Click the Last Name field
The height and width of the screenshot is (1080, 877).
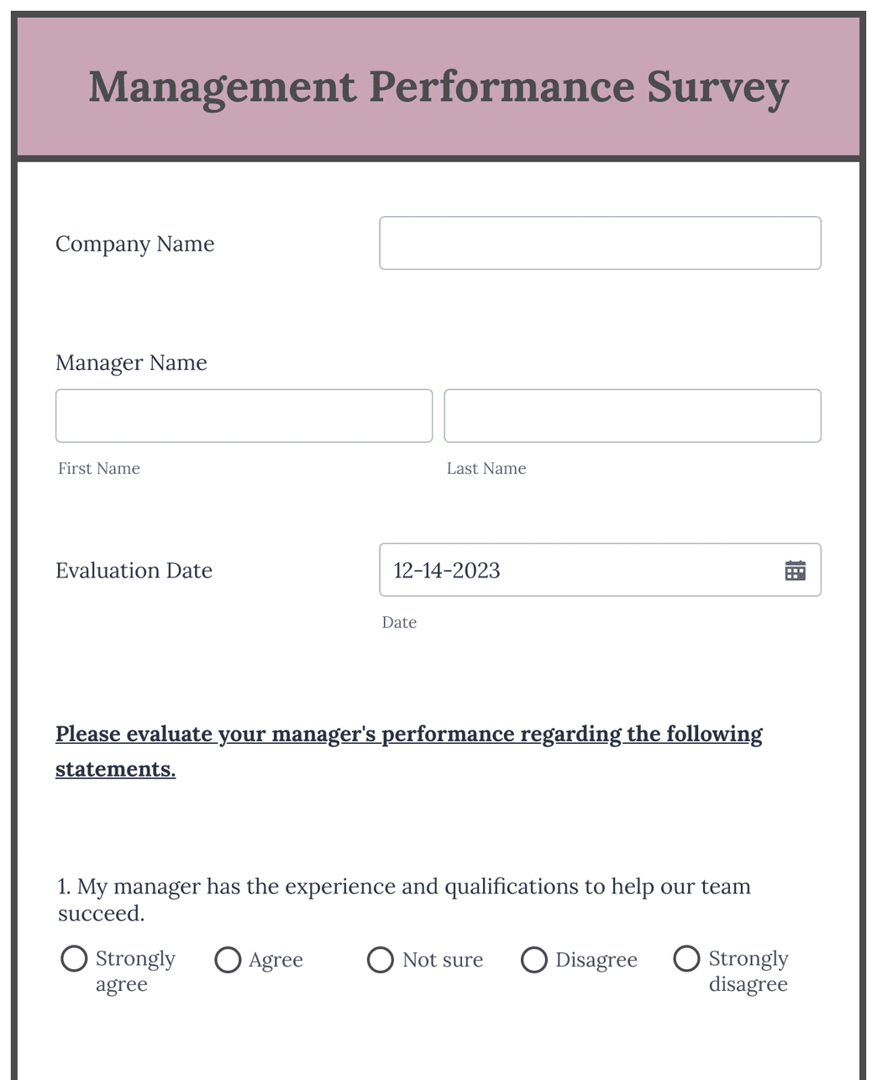[x=632, y=415]
